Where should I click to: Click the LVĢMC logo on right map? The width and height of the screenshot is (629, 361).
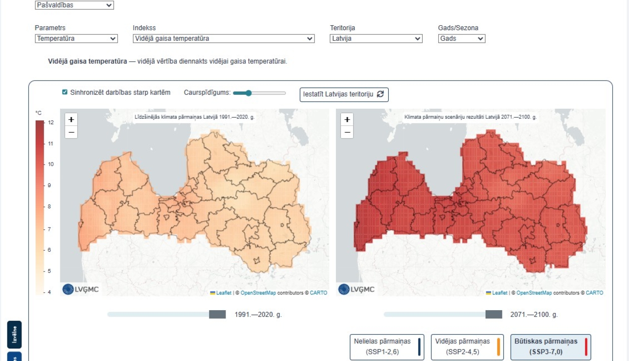[356, 289]
